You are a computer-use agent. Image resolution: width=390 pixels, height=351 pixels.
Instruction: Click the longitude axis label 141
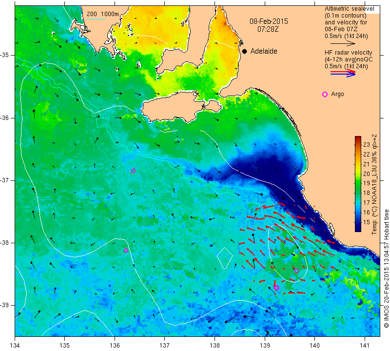(x=365, y=346)
